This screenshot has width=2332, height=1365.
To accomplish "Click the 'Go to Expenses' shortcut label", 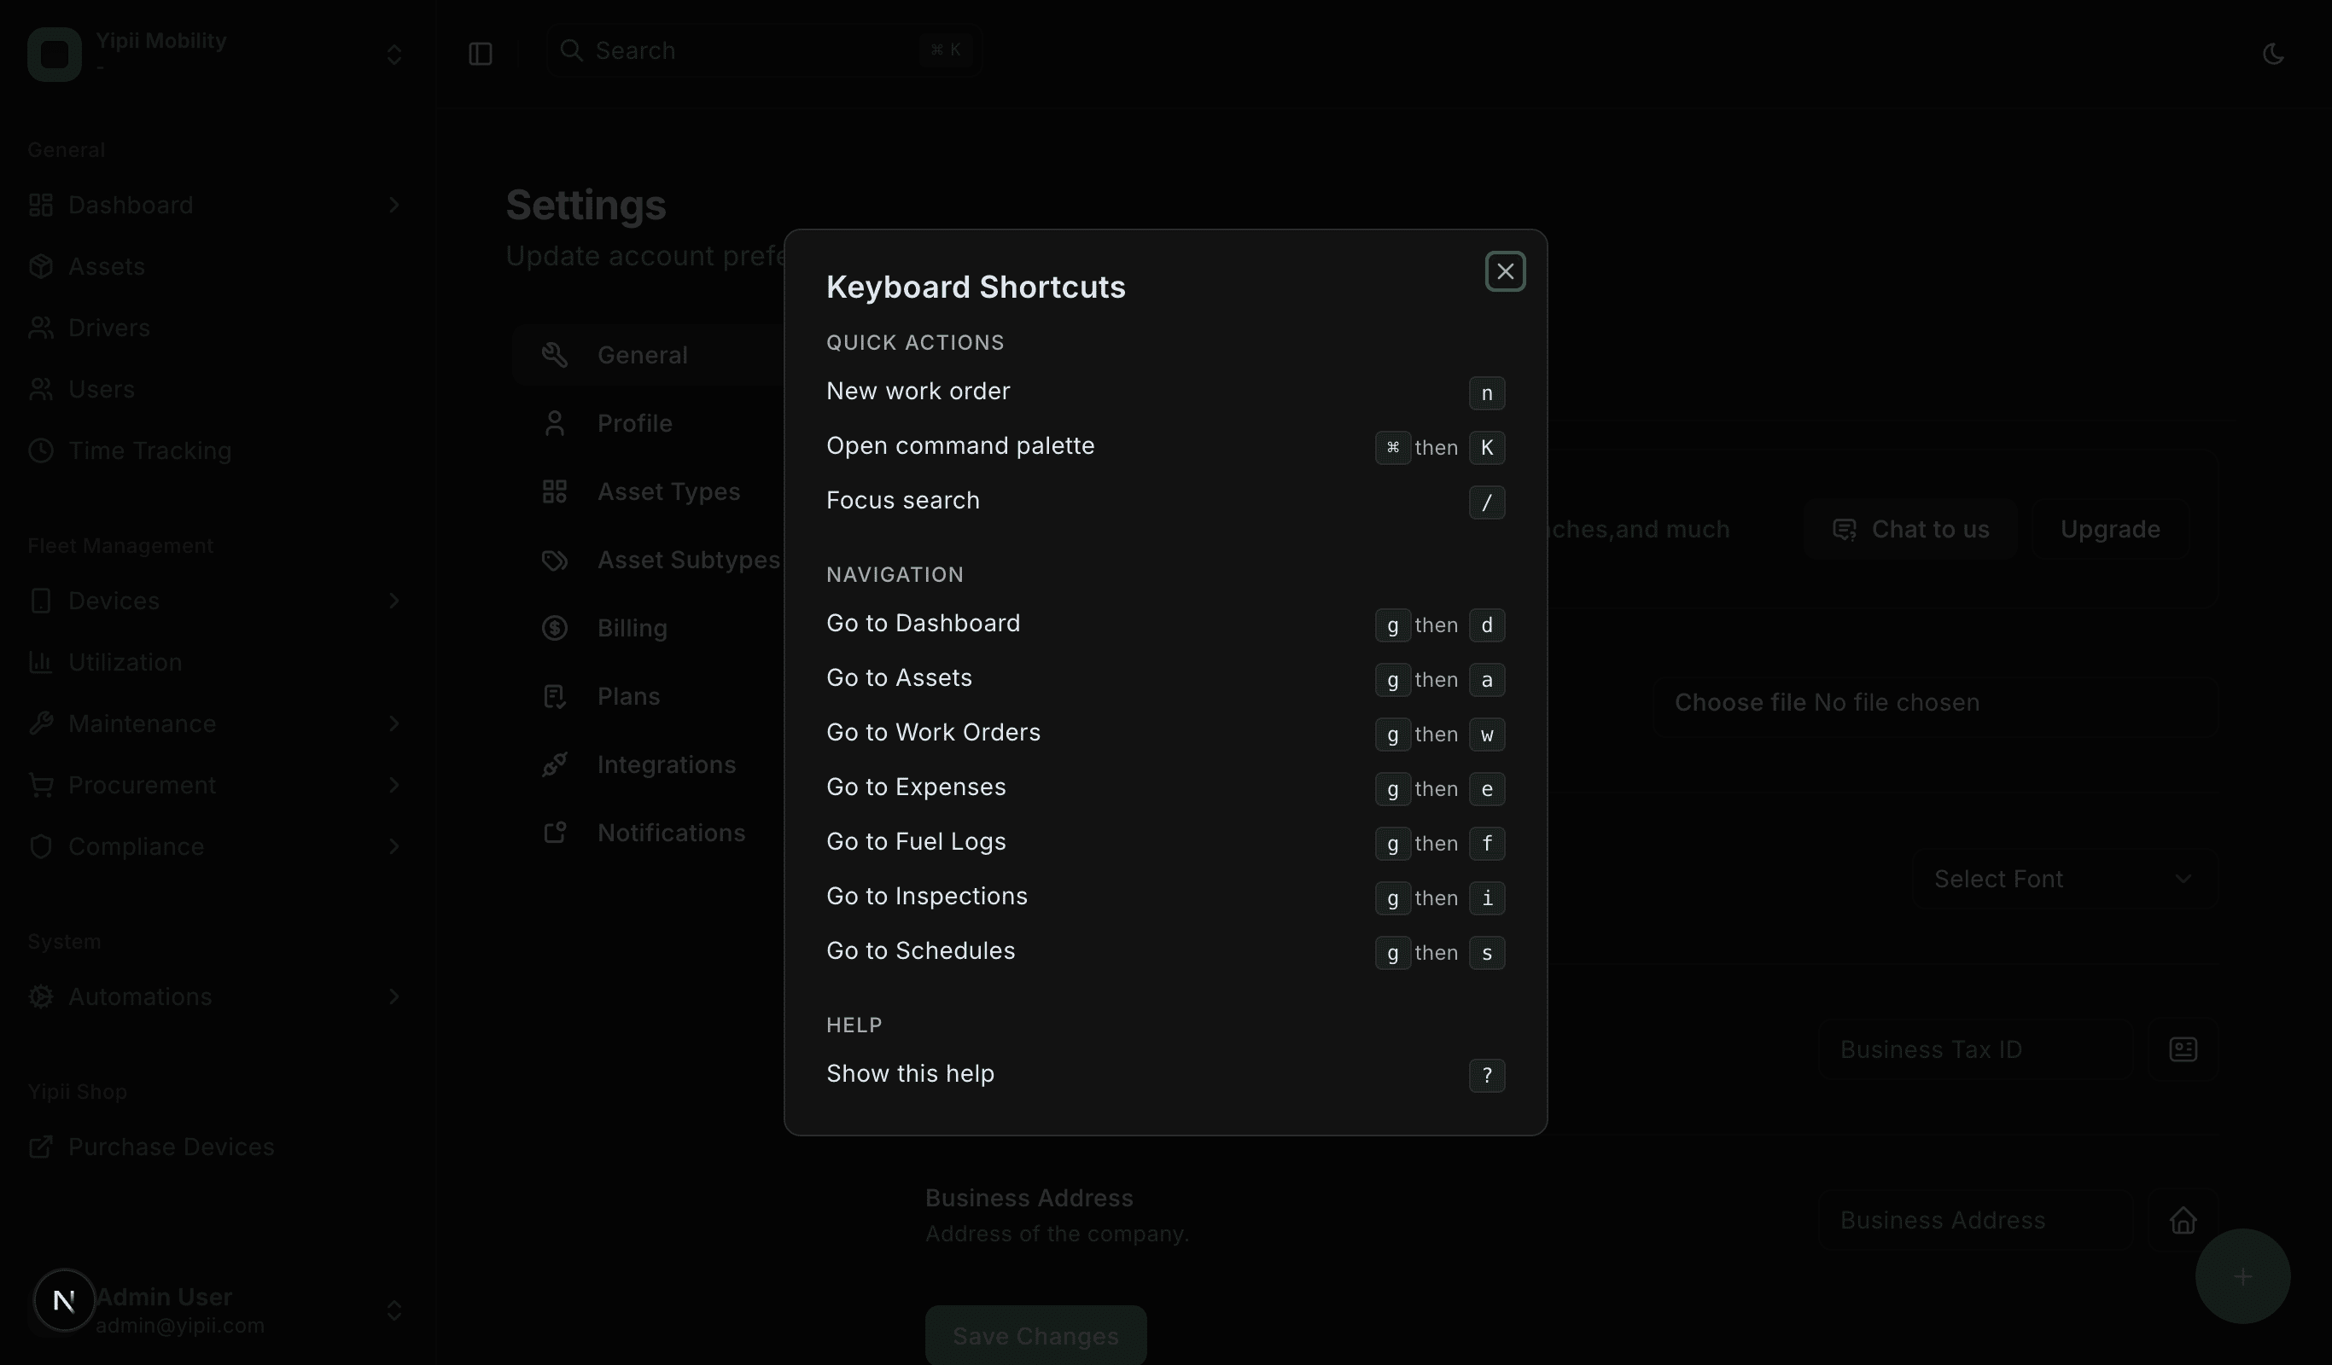I will (x=915, y=787).
